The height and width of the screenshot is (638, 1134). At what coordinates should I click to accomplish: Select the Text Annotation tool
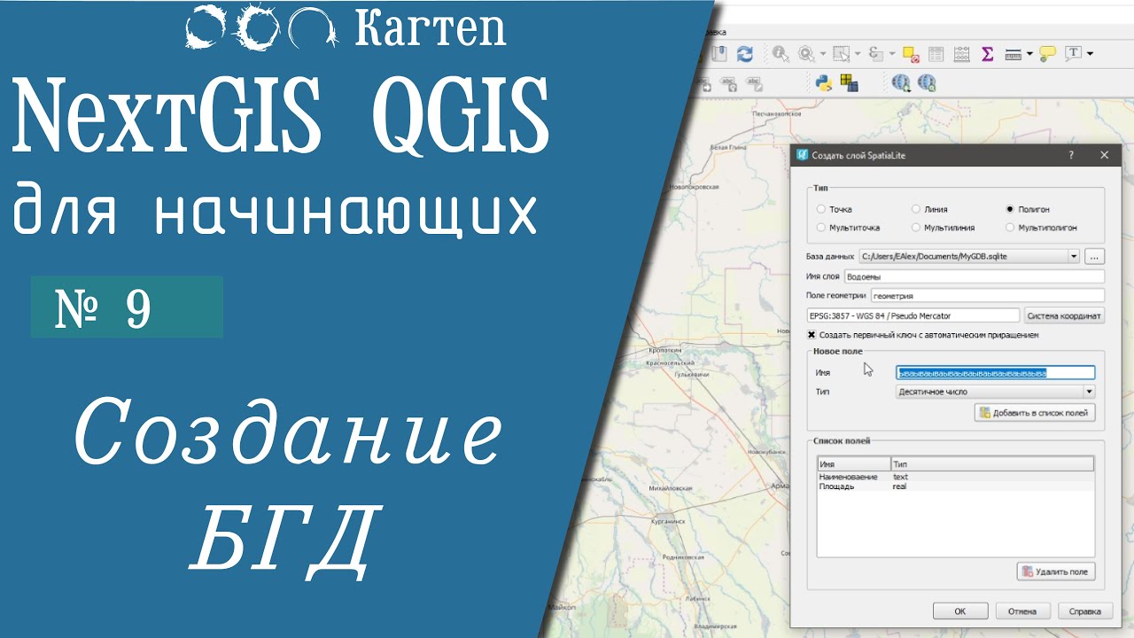pos(1073,54)
